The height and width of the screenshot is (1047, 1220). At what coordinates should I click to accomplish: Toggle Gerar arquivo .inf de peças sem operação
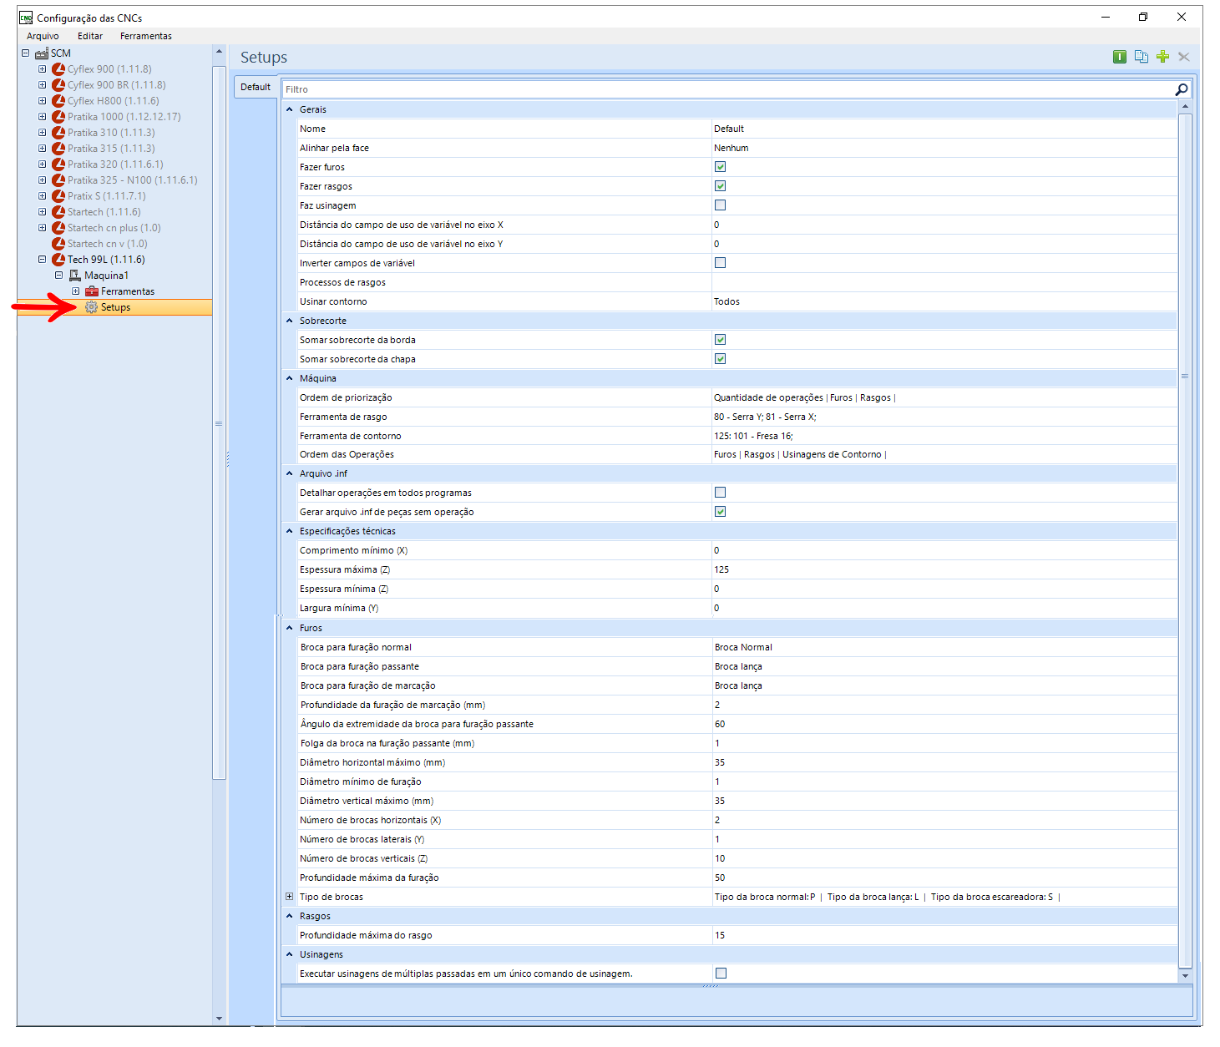(x=721, y=512)
